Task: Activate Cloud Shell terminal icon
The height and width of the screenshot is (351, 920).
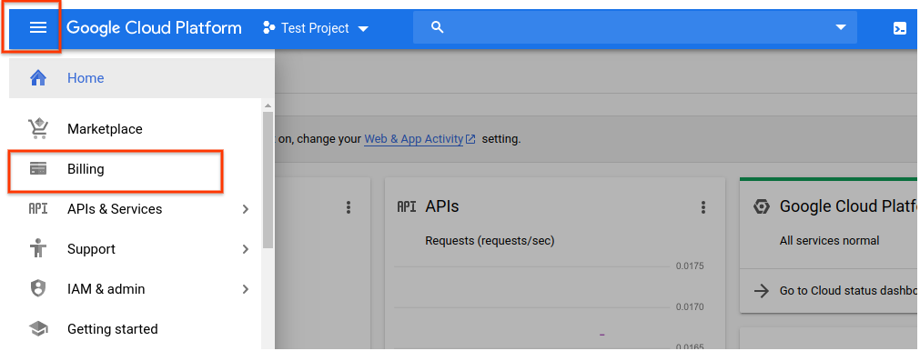Action: [x=899, y=28]
